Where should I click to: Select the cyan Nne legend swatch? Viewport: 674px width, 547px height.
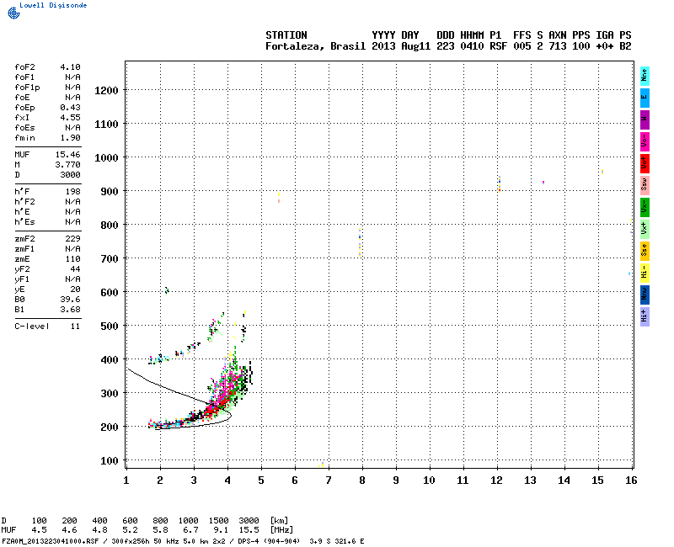click(x=645, y=76)
